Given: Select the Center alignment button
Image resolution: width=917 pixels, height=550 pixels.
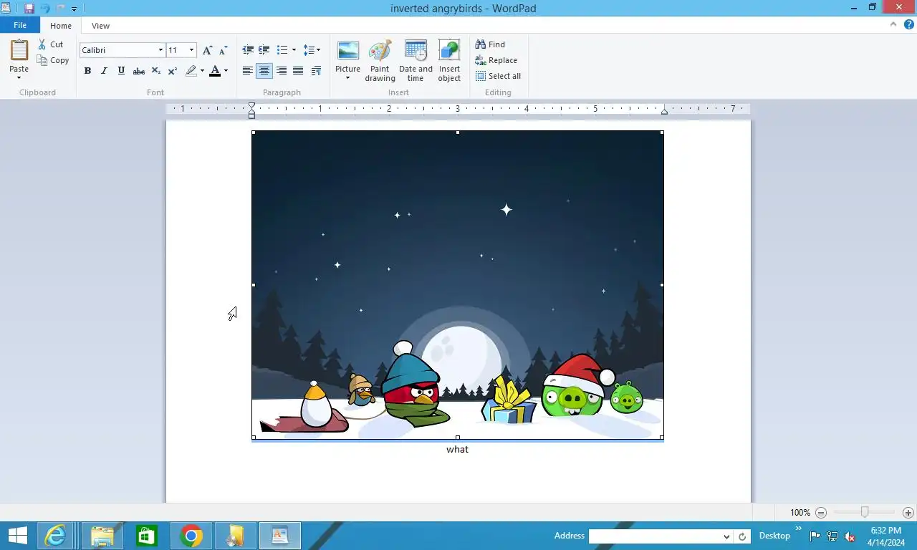Looking at the screenshot, I should (x=264, y=71).
